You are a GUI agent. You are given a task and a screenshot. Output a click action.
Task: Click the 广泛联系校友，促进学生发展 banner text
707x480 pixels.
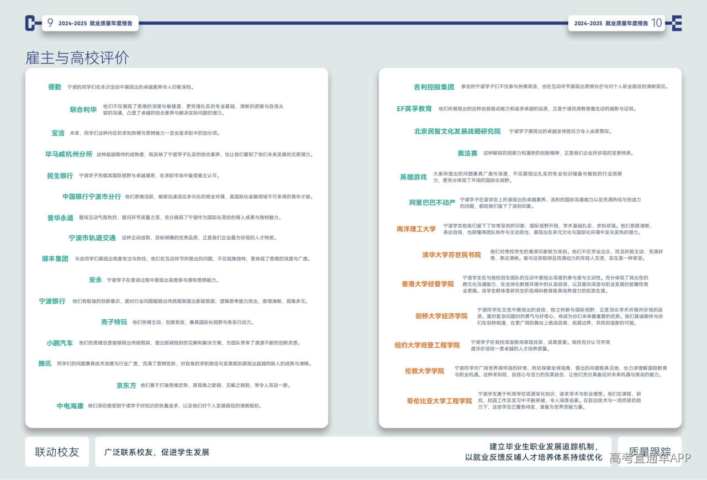157,452
